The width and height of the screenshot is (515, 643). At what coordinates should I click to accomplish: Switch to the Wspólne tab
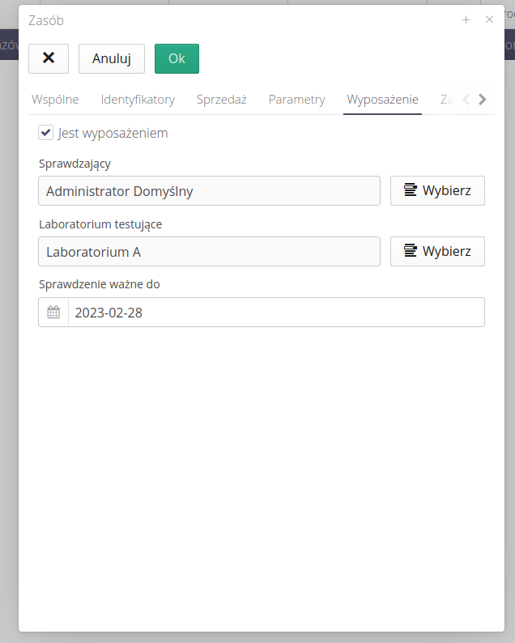pos(55,100)
